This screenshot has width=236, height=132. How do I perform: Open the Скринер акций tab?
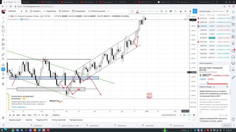(15, 120)
